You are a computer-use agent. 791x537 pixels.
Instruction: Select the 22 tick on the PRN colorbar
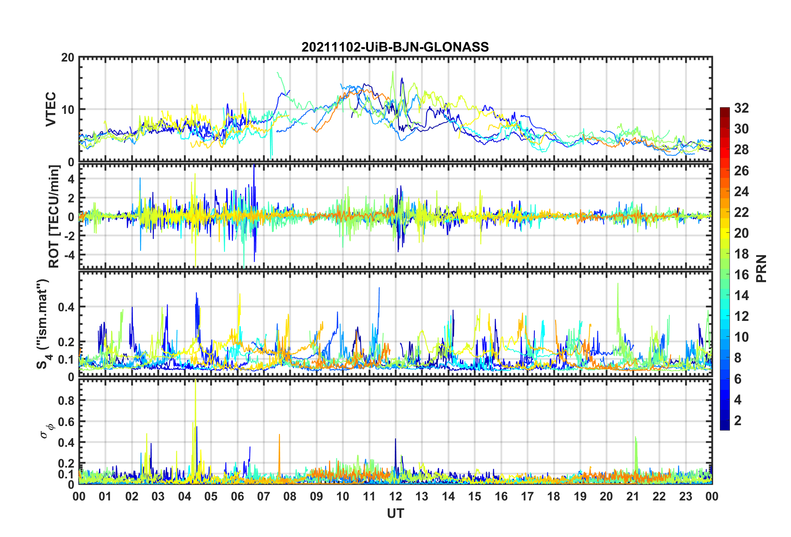click(742, 212)
